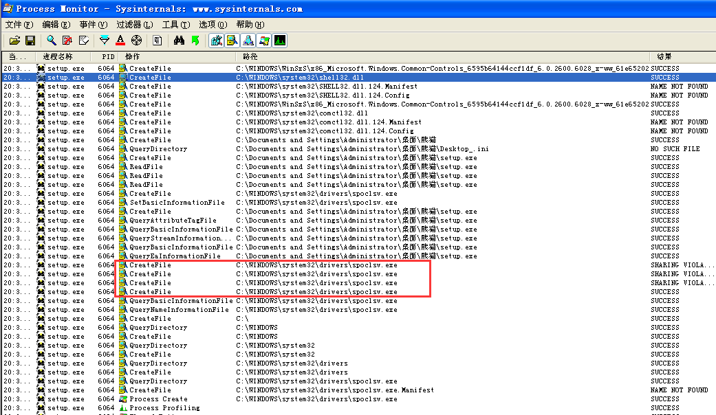
Task: Click the crosshair target window icon
Action: coord(136,41)
